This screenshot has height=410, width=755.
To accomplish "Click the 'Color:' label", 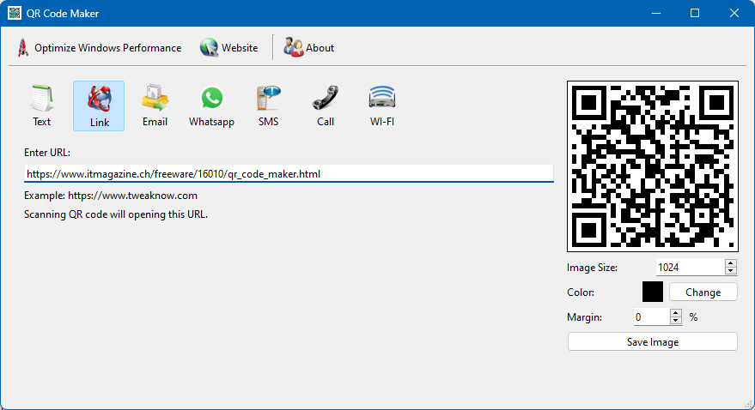I will point(581,292).
